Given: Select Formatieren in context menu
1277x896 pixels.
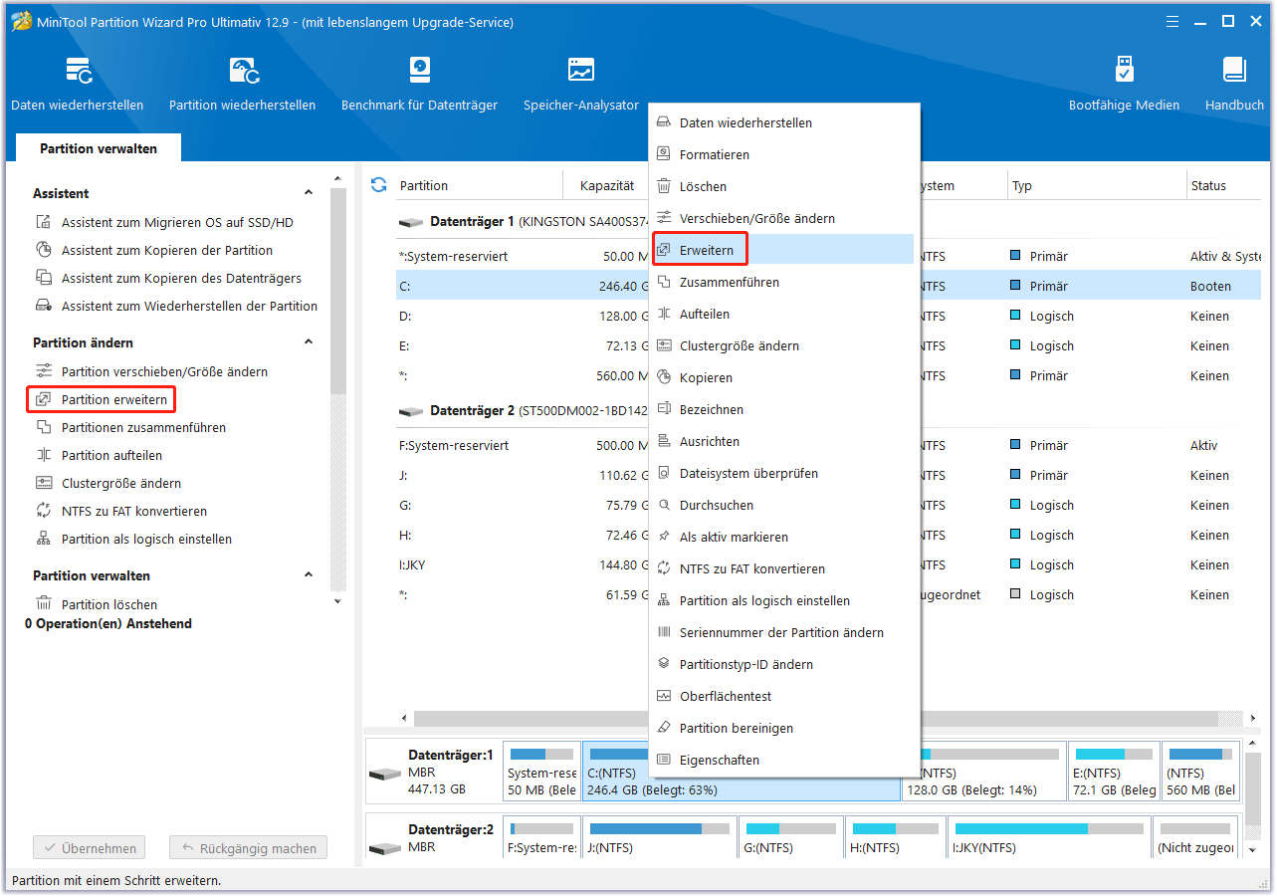Looking at the screenshot, I should [783, 155].
